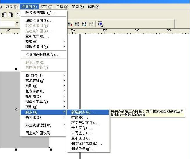Select 最小值(I) in submenu
This screenshot has width=190, height=159.
[88, 138]
